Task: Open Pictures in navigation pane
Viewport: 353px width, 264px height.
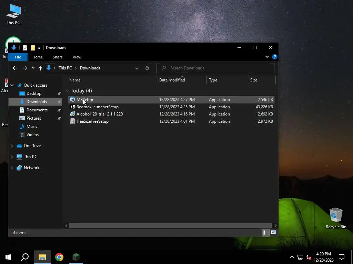Action: (34, 118)
